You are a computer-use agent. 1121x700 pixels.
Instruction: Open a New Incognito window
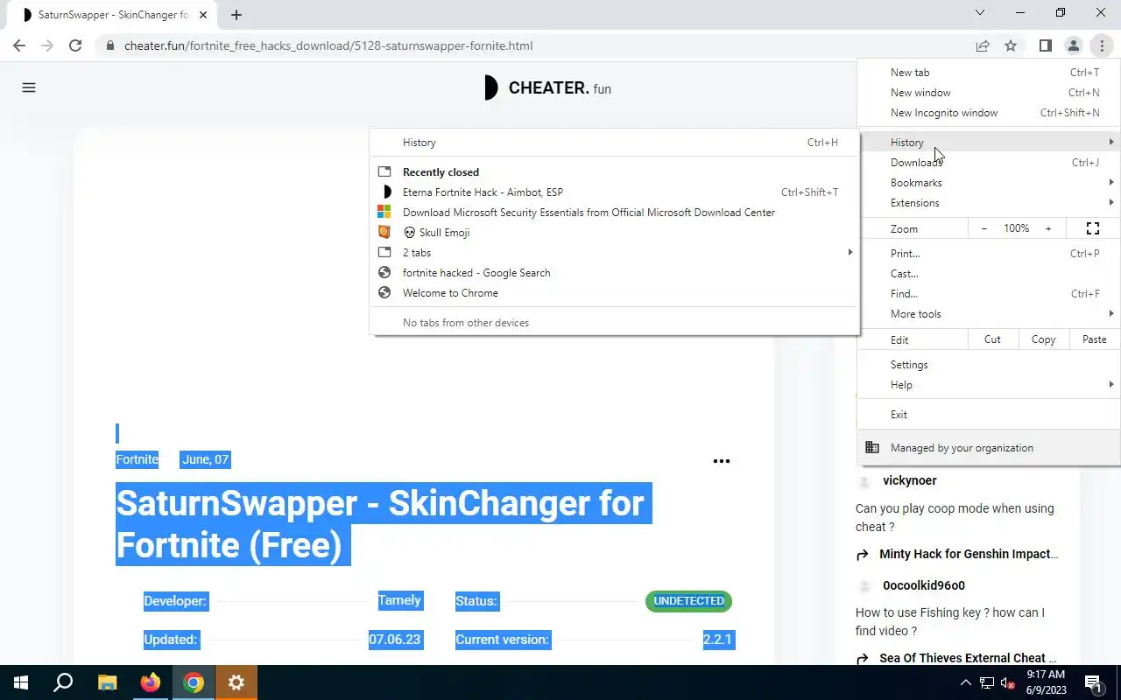[988, 113]
